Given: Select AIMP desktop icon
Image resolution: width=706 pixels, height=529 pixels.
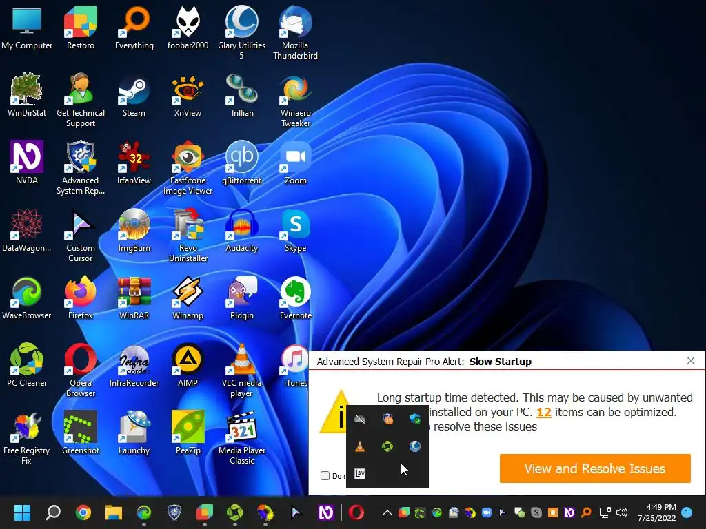Looking at the screenshot, I should point(188,364).
